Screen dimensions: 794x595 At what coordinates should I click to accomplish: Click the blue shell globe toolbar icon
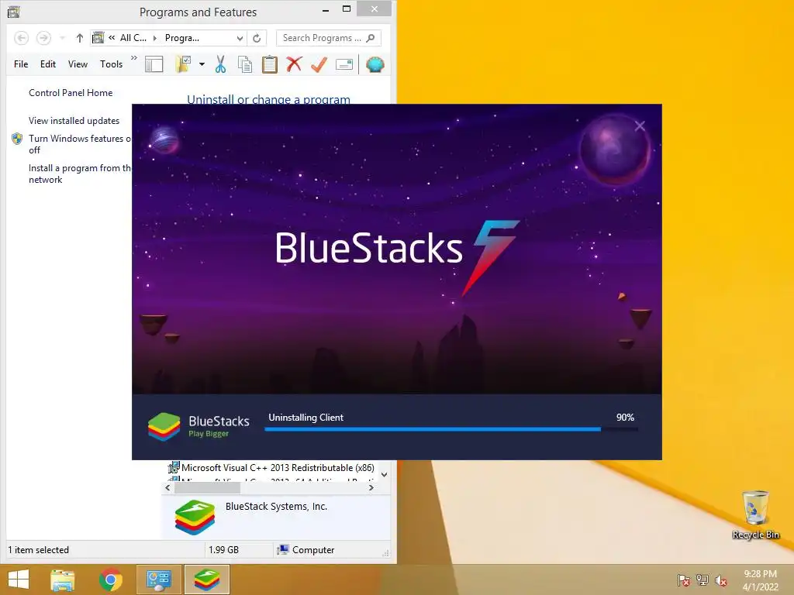pyautogui.click(x=375, y=64)
